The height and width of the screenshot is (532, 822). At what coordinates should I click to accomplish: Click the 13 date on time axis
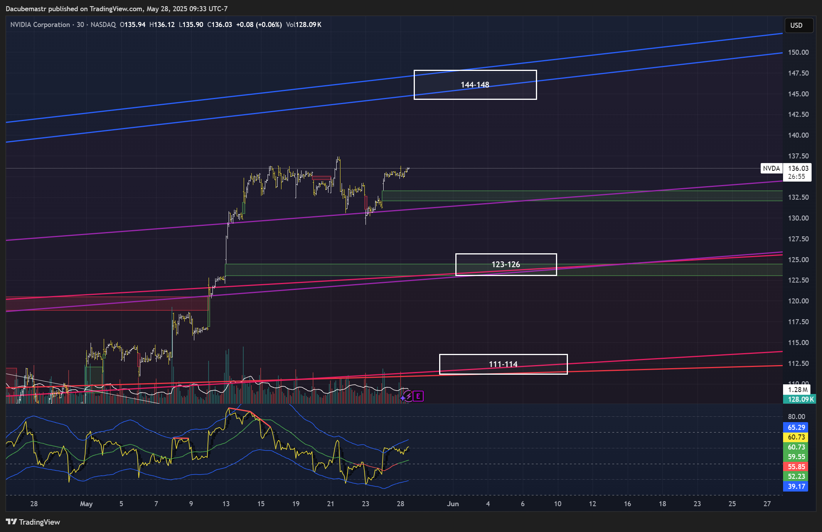tap(226, 504)
